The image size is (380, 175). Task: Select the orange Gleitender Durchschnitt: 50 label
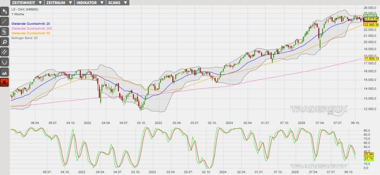click(31, 33)
